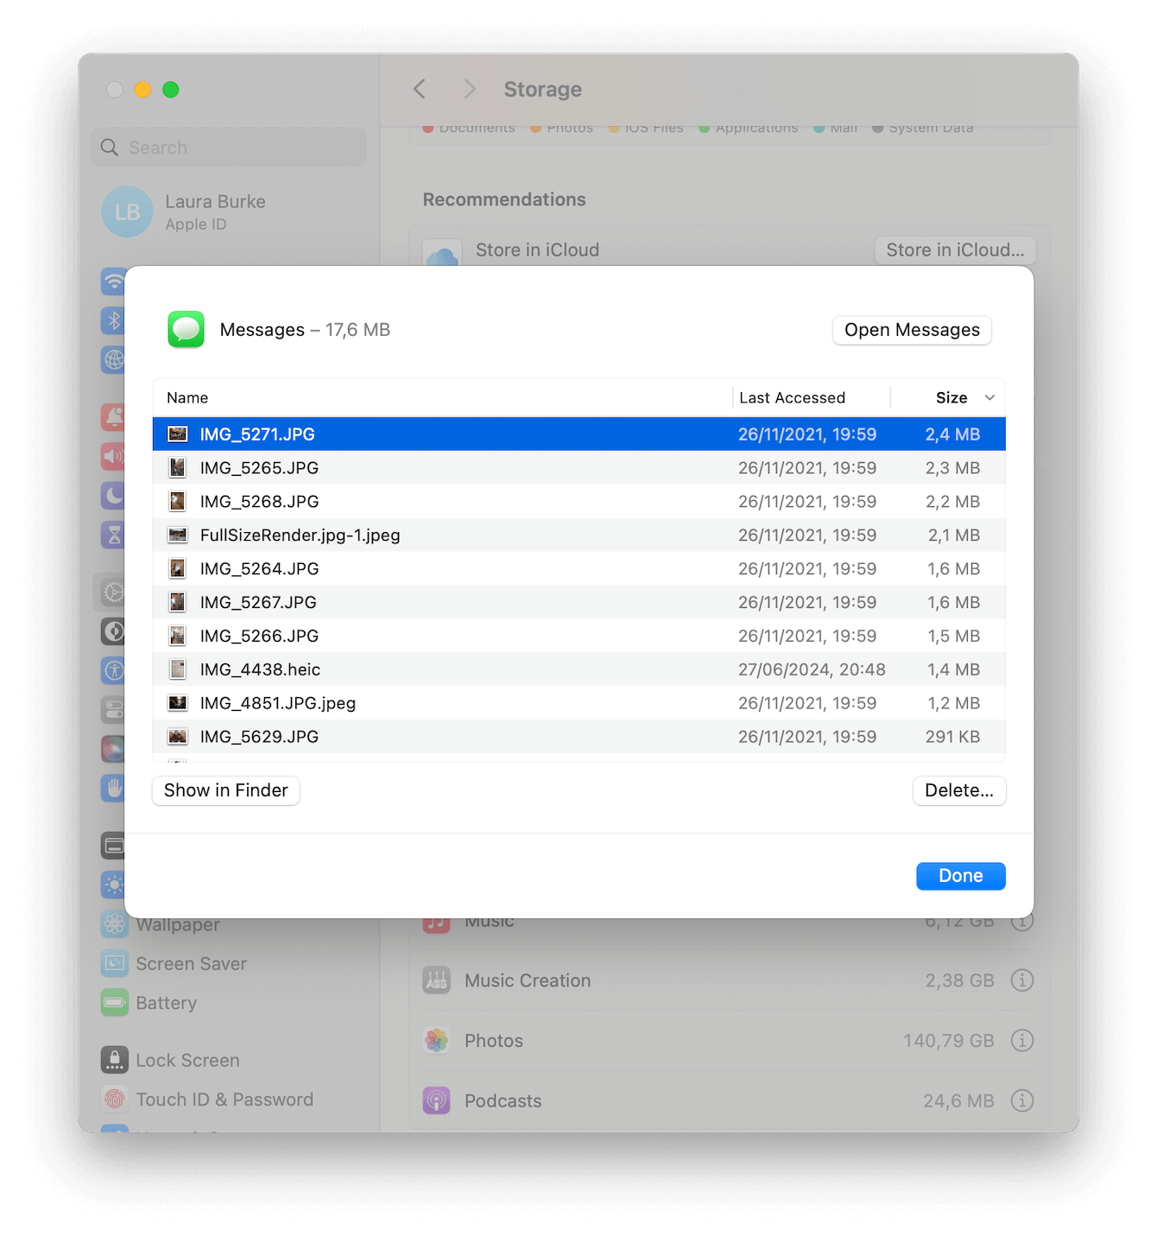Click the 140,79 GB Photos size
Image resolution: width=1157 pixels, height=1236 pixels.
pos(949,1041)
